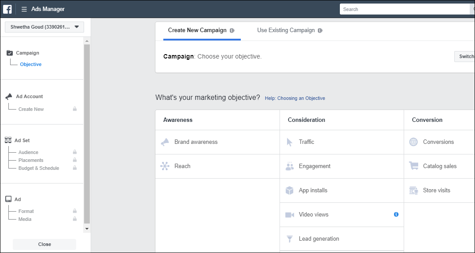Switch to the Use Existing Campaign tab
475x253 pixels.
(x=286, y=30)
